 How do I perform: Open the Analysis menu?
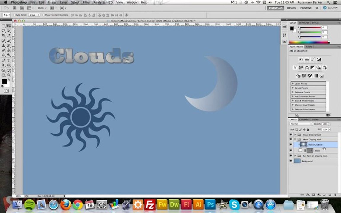[99, 2]
